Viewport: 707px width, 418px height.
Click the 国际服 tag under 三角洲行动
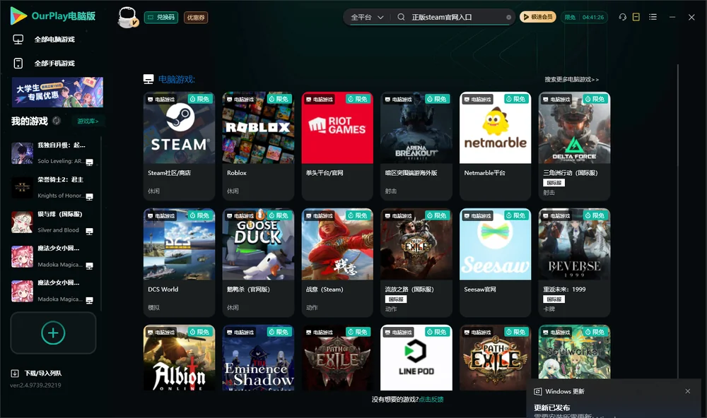[x=554, y=182]
